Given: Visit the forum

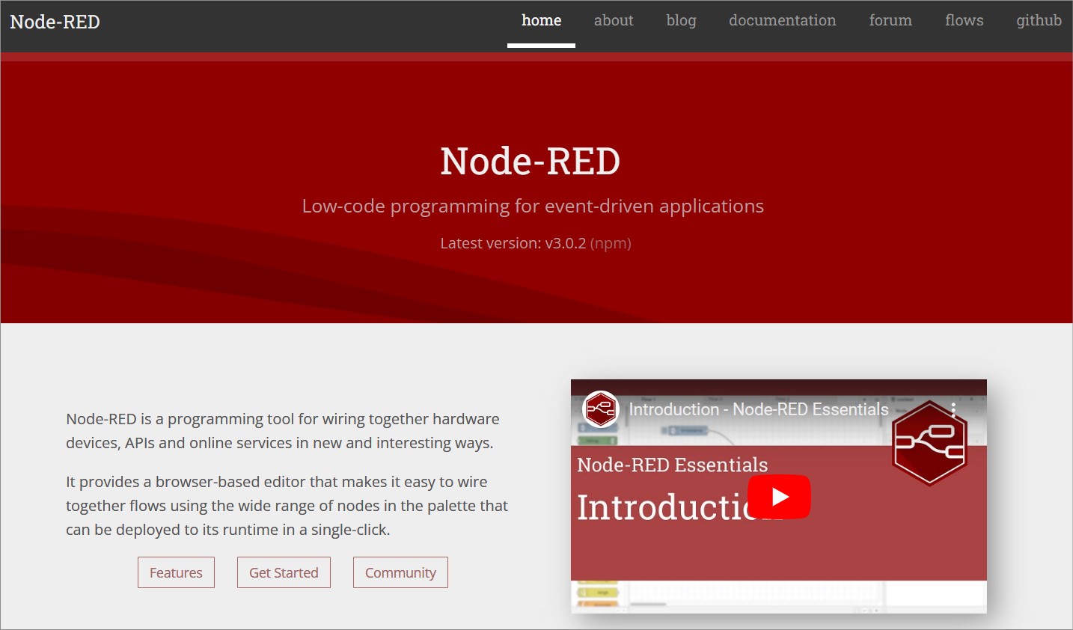Looking at the screenshot, I should [x=890, y=20].
